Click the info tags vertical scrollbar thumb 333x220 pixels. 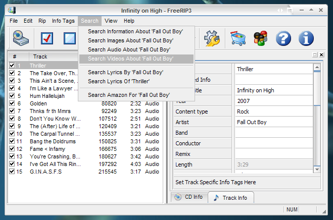[317, 88]
